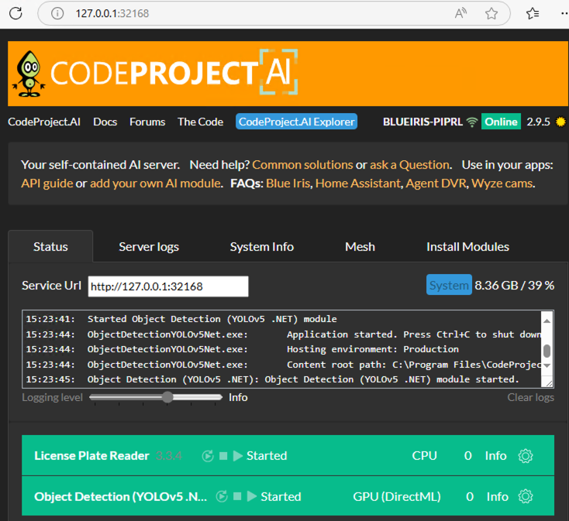The height and width of the screenshot is (521, 569).
Task: Open Info for License Plate Reader
Action: point(495,456)
